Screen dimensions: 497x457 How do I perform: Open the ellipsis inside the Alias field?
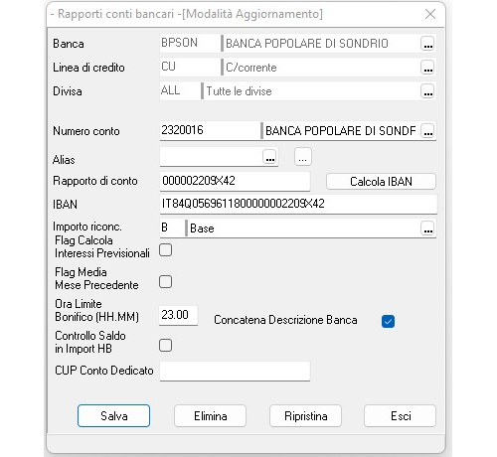click(x=269, y=156)
